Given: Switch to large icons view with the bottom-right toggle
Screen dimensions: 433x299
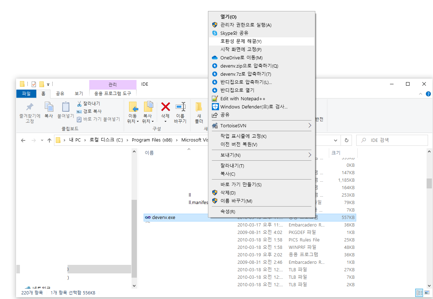Looking at the screenshot, I should coord(426,293).
